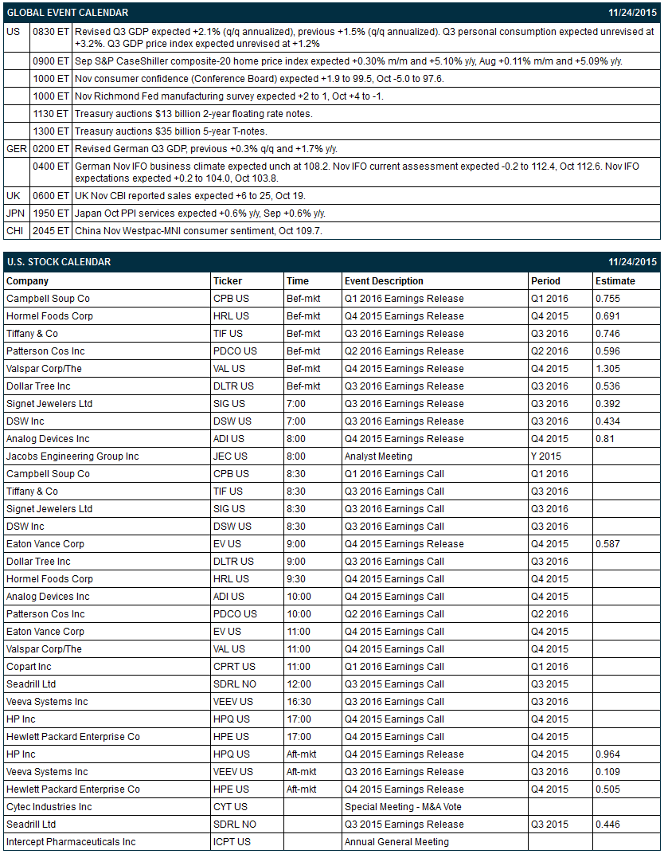Select the Period column header
The width and height of the screenshot is (664, 854).
coord(545,281)
